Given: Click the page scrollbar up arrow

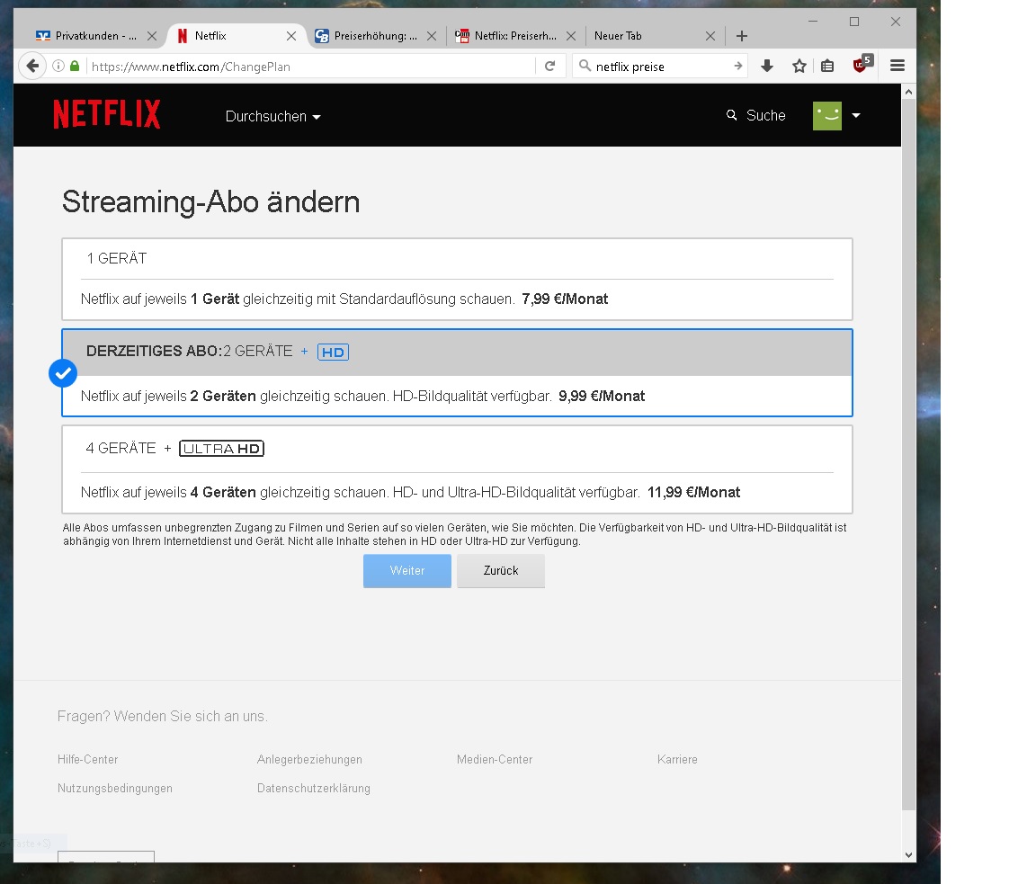Looking at the screenshot, I should (x=908, y=92).
